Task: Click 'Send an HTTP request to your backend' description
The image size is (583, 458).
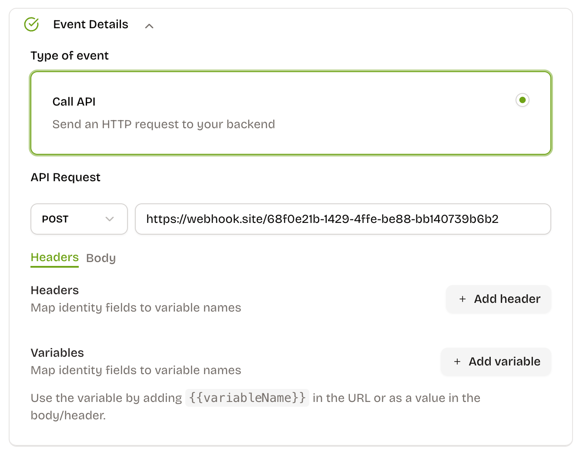Action: 164,125
